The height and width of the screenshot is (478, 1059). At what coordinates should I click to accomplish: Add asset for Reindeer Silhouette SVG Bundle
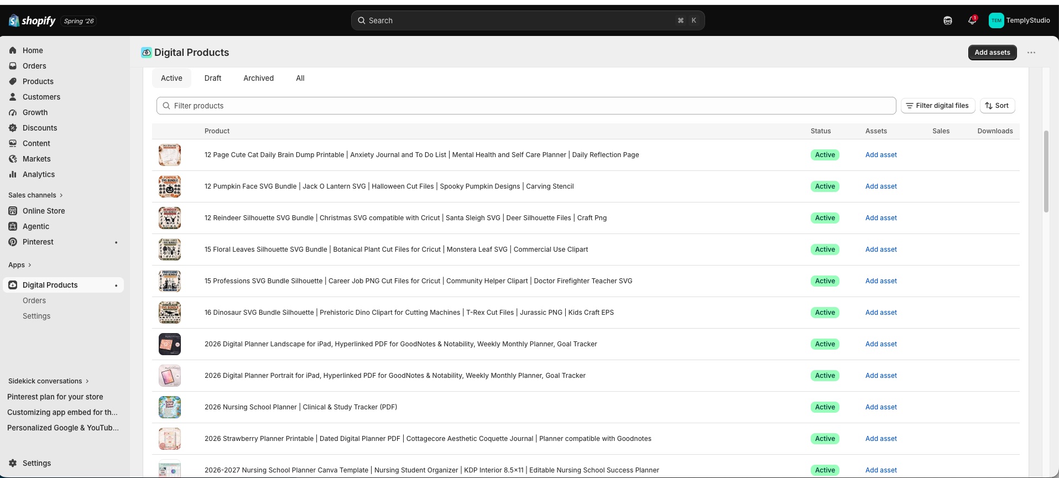[x=881, y=218]
